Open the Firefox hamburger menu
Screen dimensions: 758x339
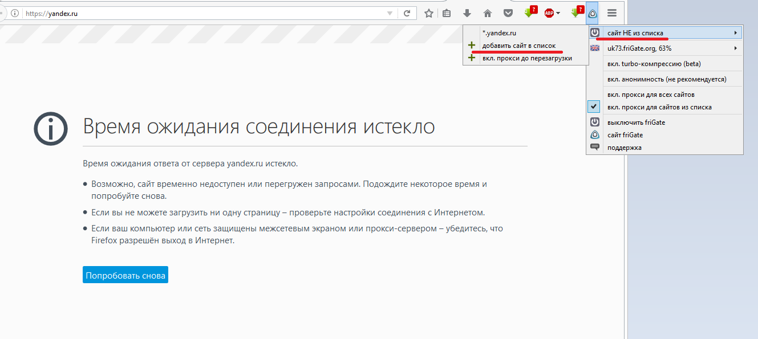[612, 13]
